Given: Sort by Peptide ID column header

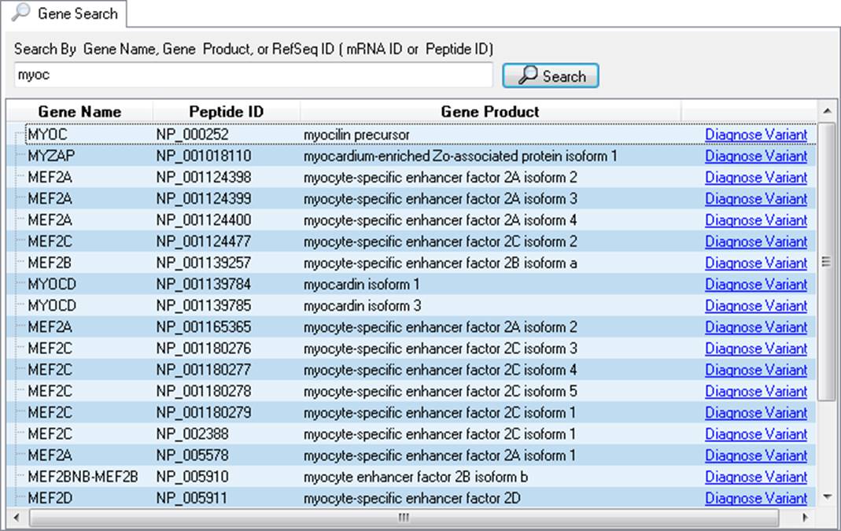Looking at the screenshot, I should tap(227, 112).
